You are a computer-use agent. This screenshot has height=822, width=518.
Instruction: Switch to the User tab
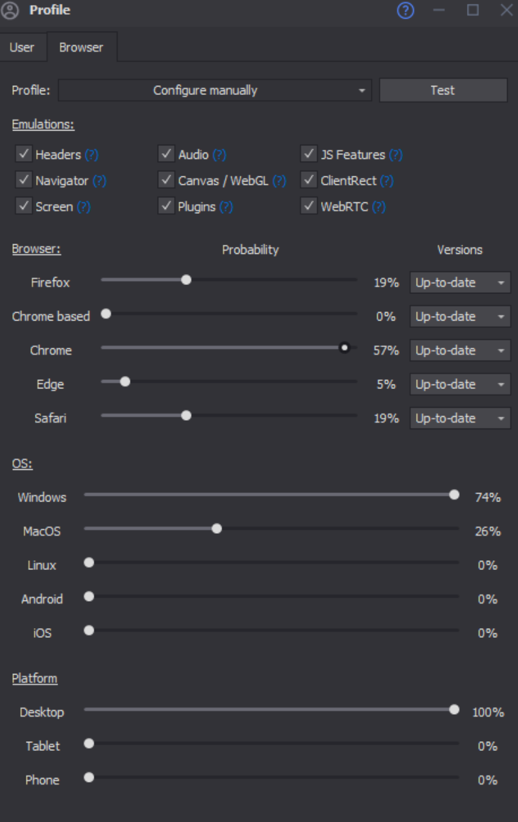click(x=22, y=47)
